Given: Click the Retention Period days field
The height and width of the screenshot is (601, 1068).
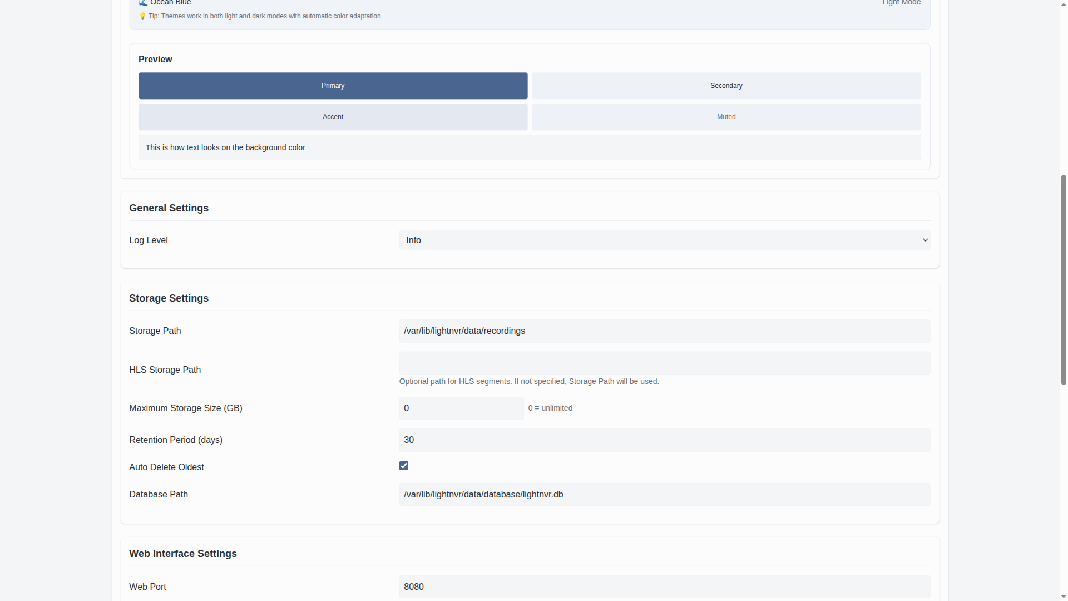Looking at the screenshot, I should click(665, 440).
